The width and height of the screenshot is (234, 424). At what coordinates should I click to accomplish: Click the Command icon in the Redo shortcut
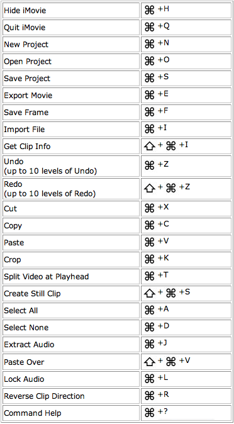pos(170,188)
